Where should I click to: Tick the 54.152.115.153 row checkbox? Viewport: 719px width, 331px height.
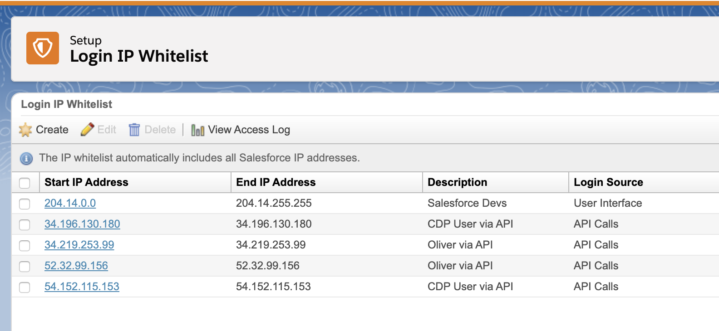(x=25, y=287)
